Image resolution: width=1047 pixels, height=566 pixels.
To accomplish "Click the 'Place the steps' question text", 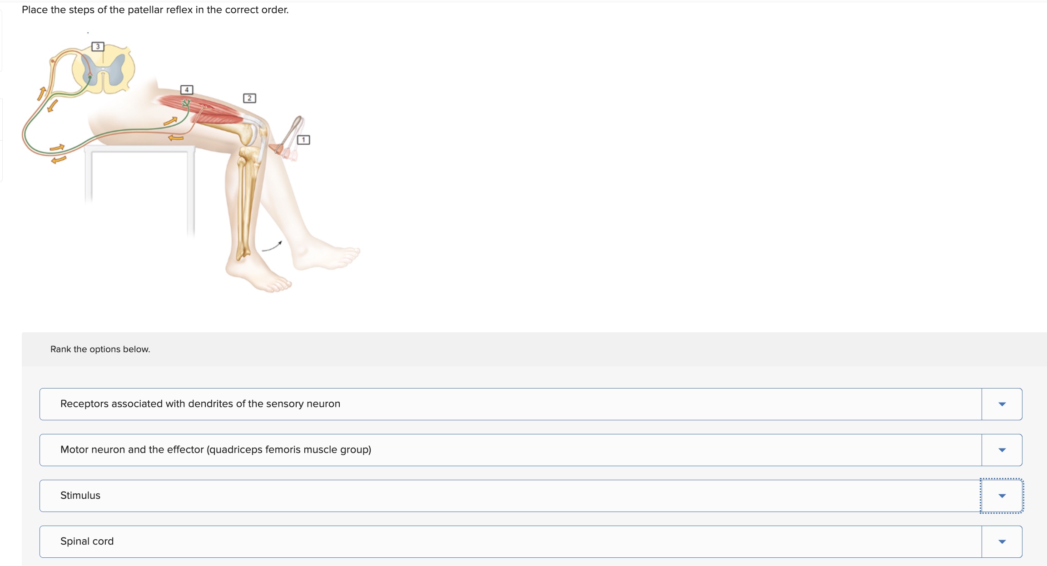I will 155,10.
